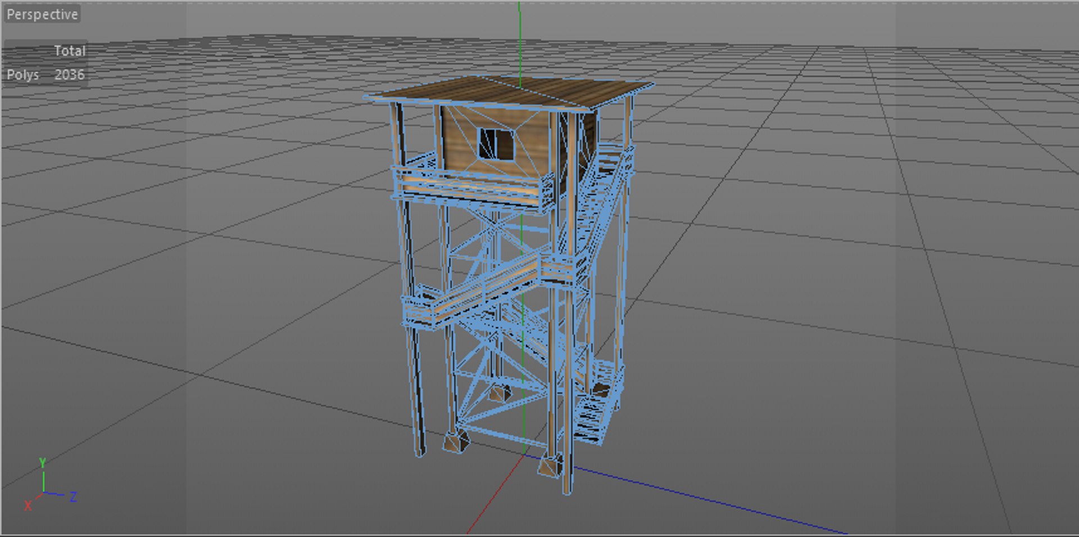The height and width of the screenshot is (537, 1079).
Task: Click the Polys label in the HUD
Action: (22, 75)
